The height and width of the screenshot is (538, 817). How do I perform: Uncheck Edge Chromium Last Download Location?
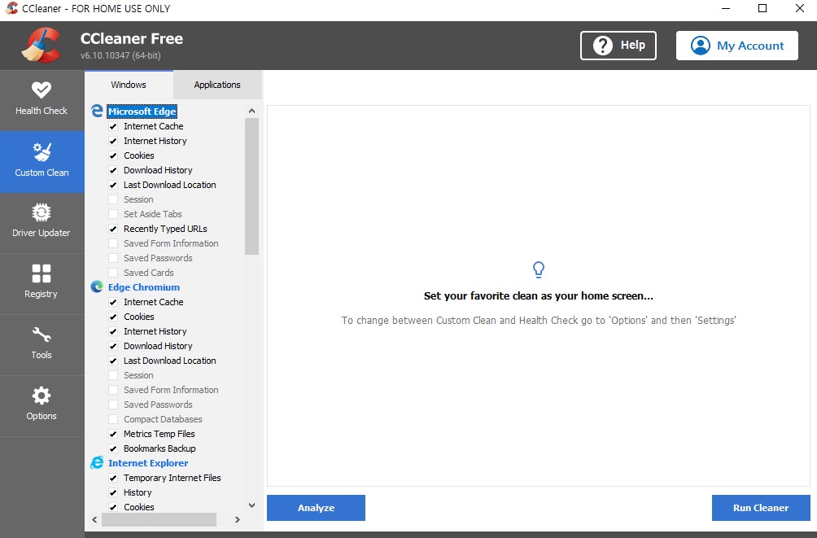113,361
